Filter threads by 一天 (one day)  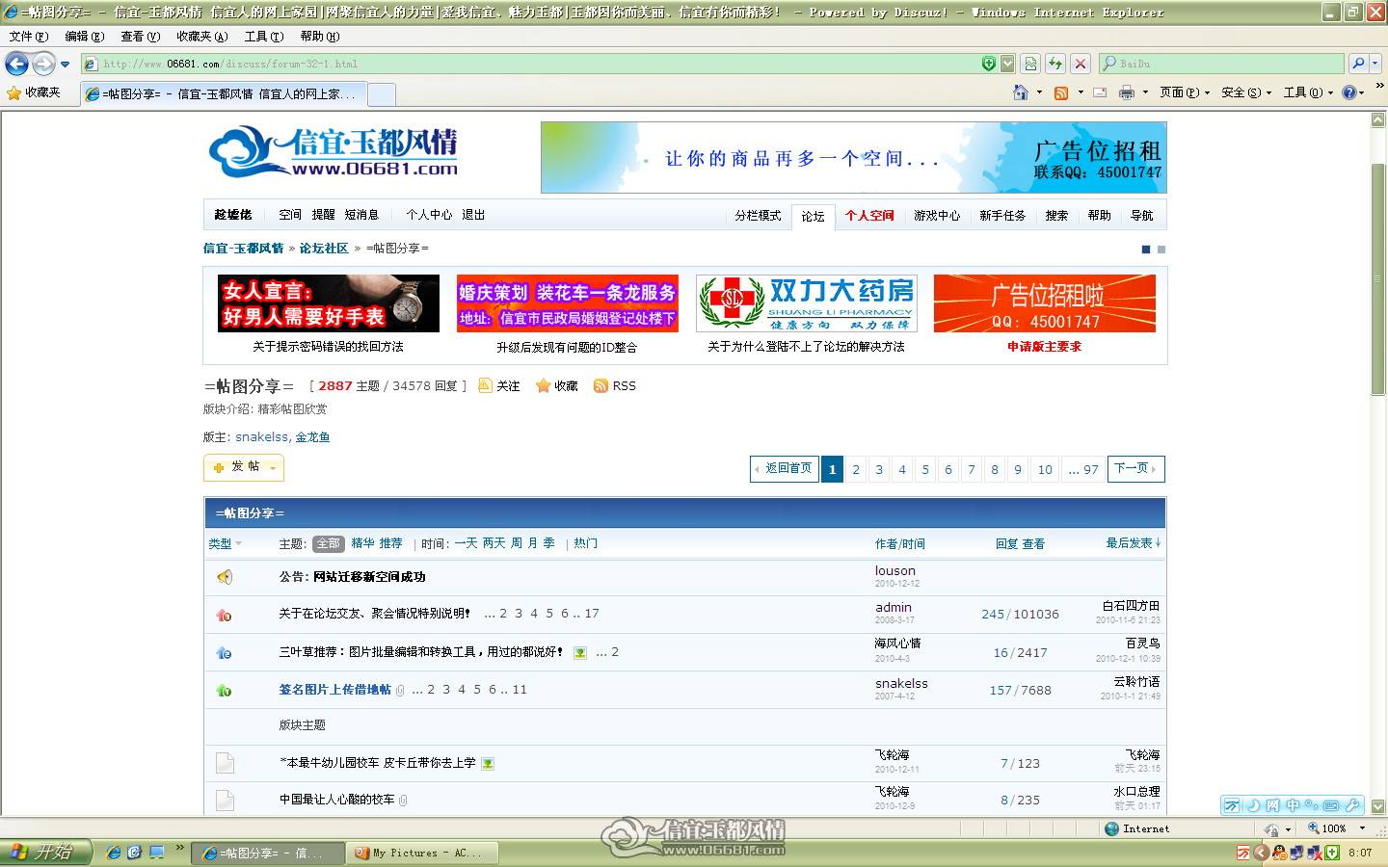(466, 543)
